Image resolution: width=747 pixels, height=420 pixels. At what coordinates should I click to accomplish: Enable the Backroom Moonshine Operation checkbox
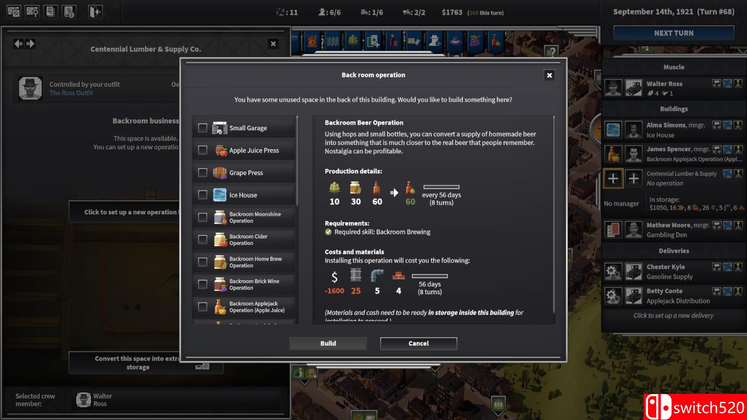point(203,217)
